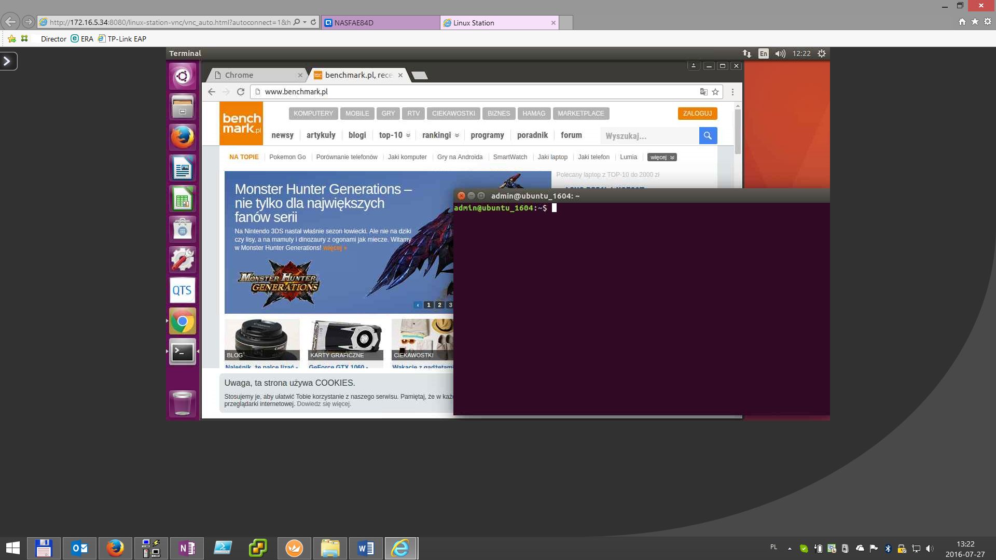Open Chrome's three-dot menu
996x560 pixels.
point(732,92)
